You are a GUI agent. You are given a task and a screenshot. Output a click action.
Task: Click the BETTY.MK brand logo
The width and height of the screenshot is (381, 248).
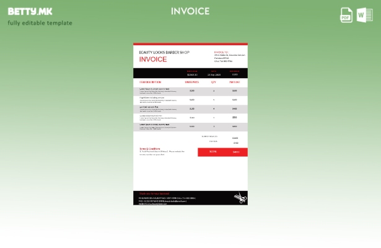click(30, 11)
